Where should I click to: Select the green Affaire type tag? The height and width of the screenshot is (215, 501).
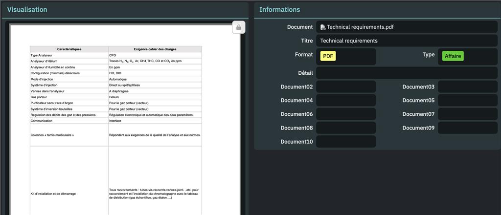click(x=453, y=56)
